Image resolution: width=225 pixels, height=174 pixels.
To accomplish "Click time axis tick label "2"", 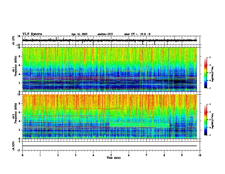I will 58,155.
